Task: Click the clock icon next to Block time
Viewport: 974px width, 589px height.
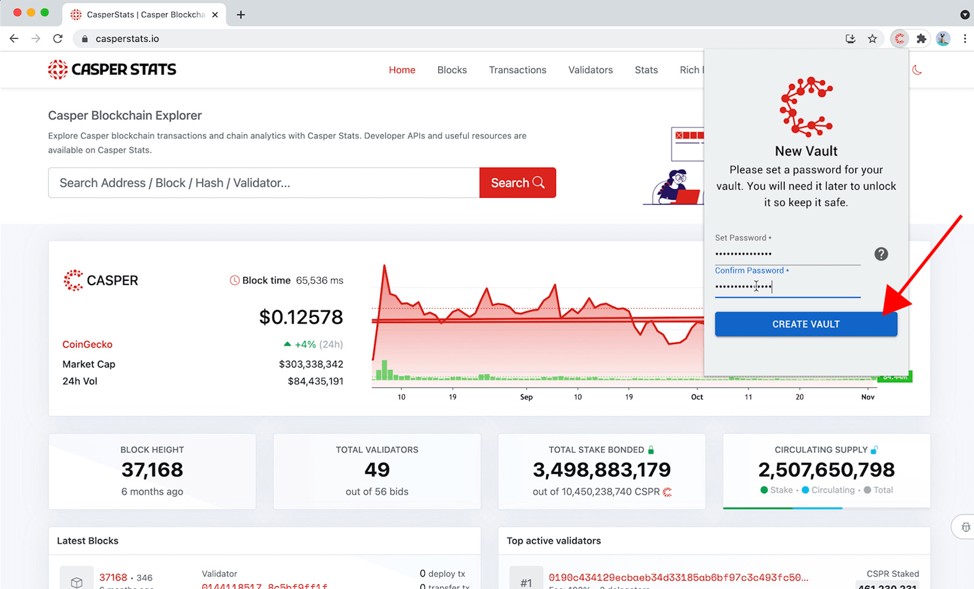Action: tap(234, 280)
